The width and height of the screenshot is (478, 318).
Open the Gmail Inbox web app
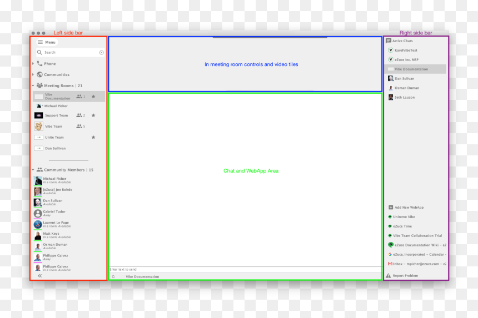coord(417,264)
